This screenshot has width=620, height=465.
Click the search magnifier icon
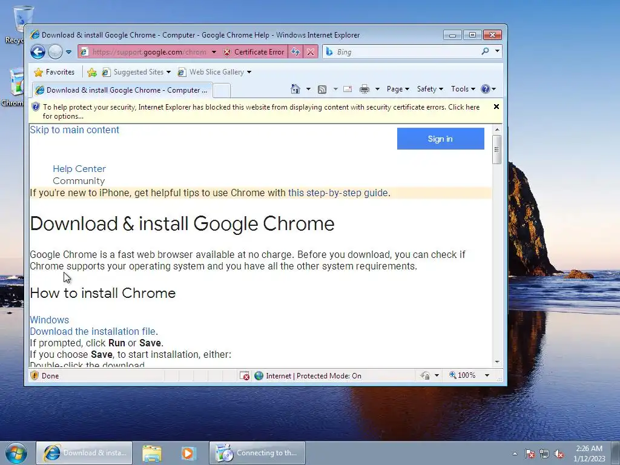click(x=485, y=51)
